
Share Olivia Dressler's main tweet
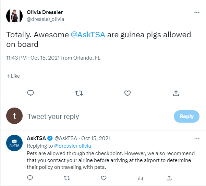[x=176, y=93]
